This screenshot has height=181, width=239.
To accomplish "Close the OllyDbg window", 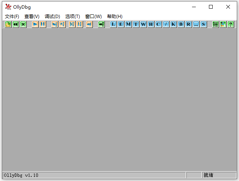I will [228, 7].
